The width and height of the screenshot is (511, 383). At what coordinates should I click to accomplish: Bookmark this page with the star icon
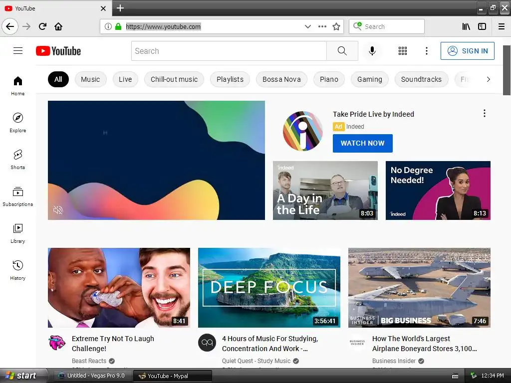coord(336,26)
